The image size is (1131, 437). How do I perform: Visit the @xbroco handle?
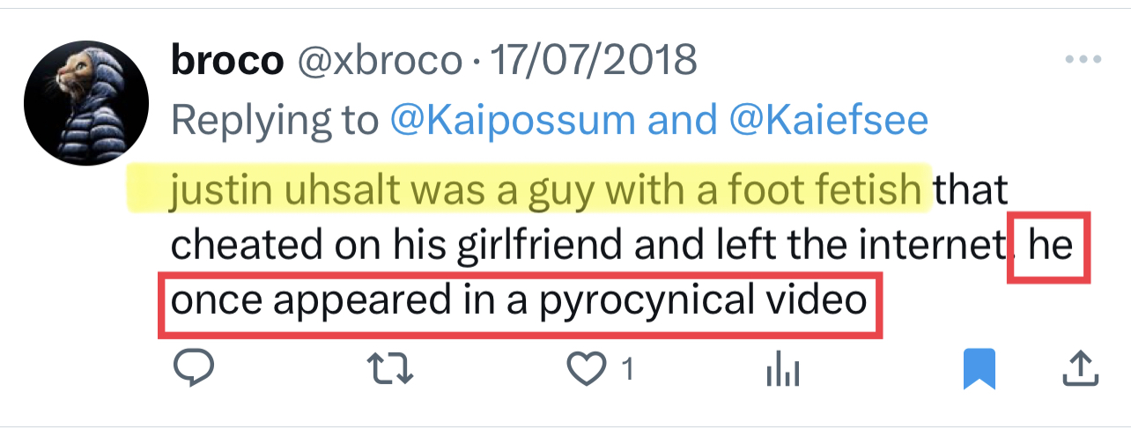click(380, 60)
